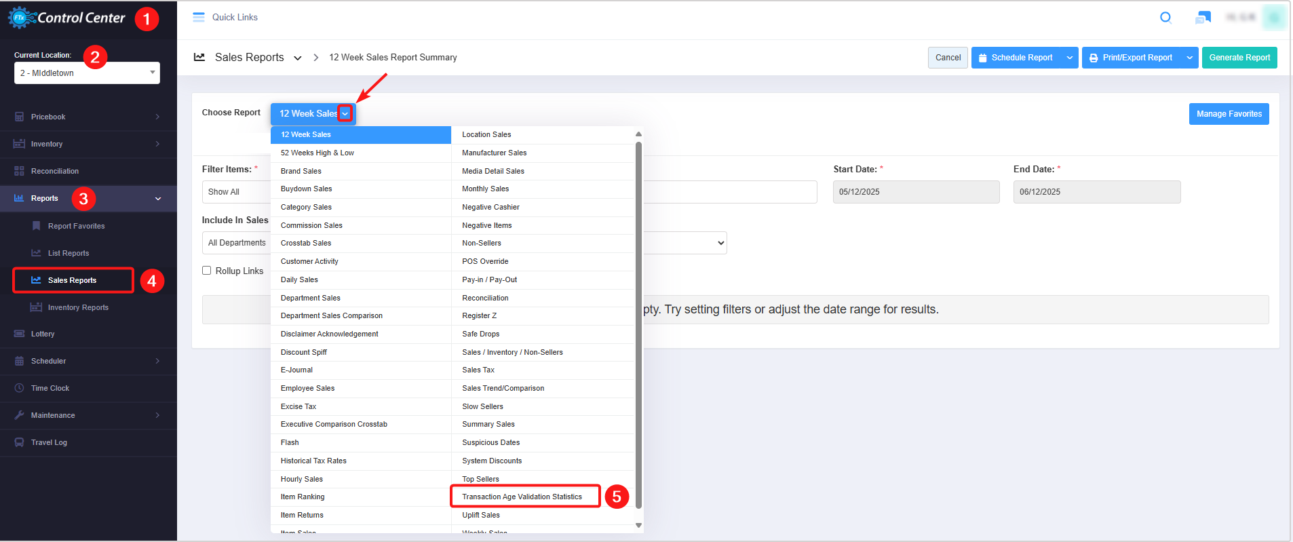Click the Maintenance wrench icon
The width and height of the screenshot is (1293, 542).
click(x=19, y=415)
